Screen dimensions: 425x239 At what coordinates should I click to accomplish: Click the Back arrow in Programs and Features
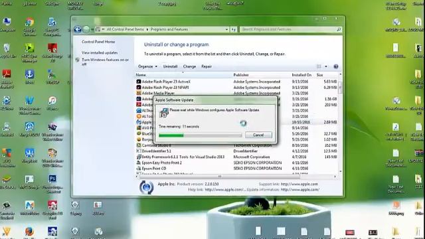tap(78, 29)
